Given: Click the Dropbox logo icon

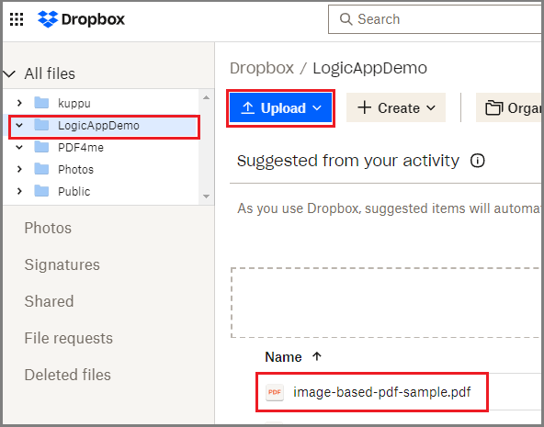Looking at the screenshot, I should pyautogui.click(x=48, y=19).
